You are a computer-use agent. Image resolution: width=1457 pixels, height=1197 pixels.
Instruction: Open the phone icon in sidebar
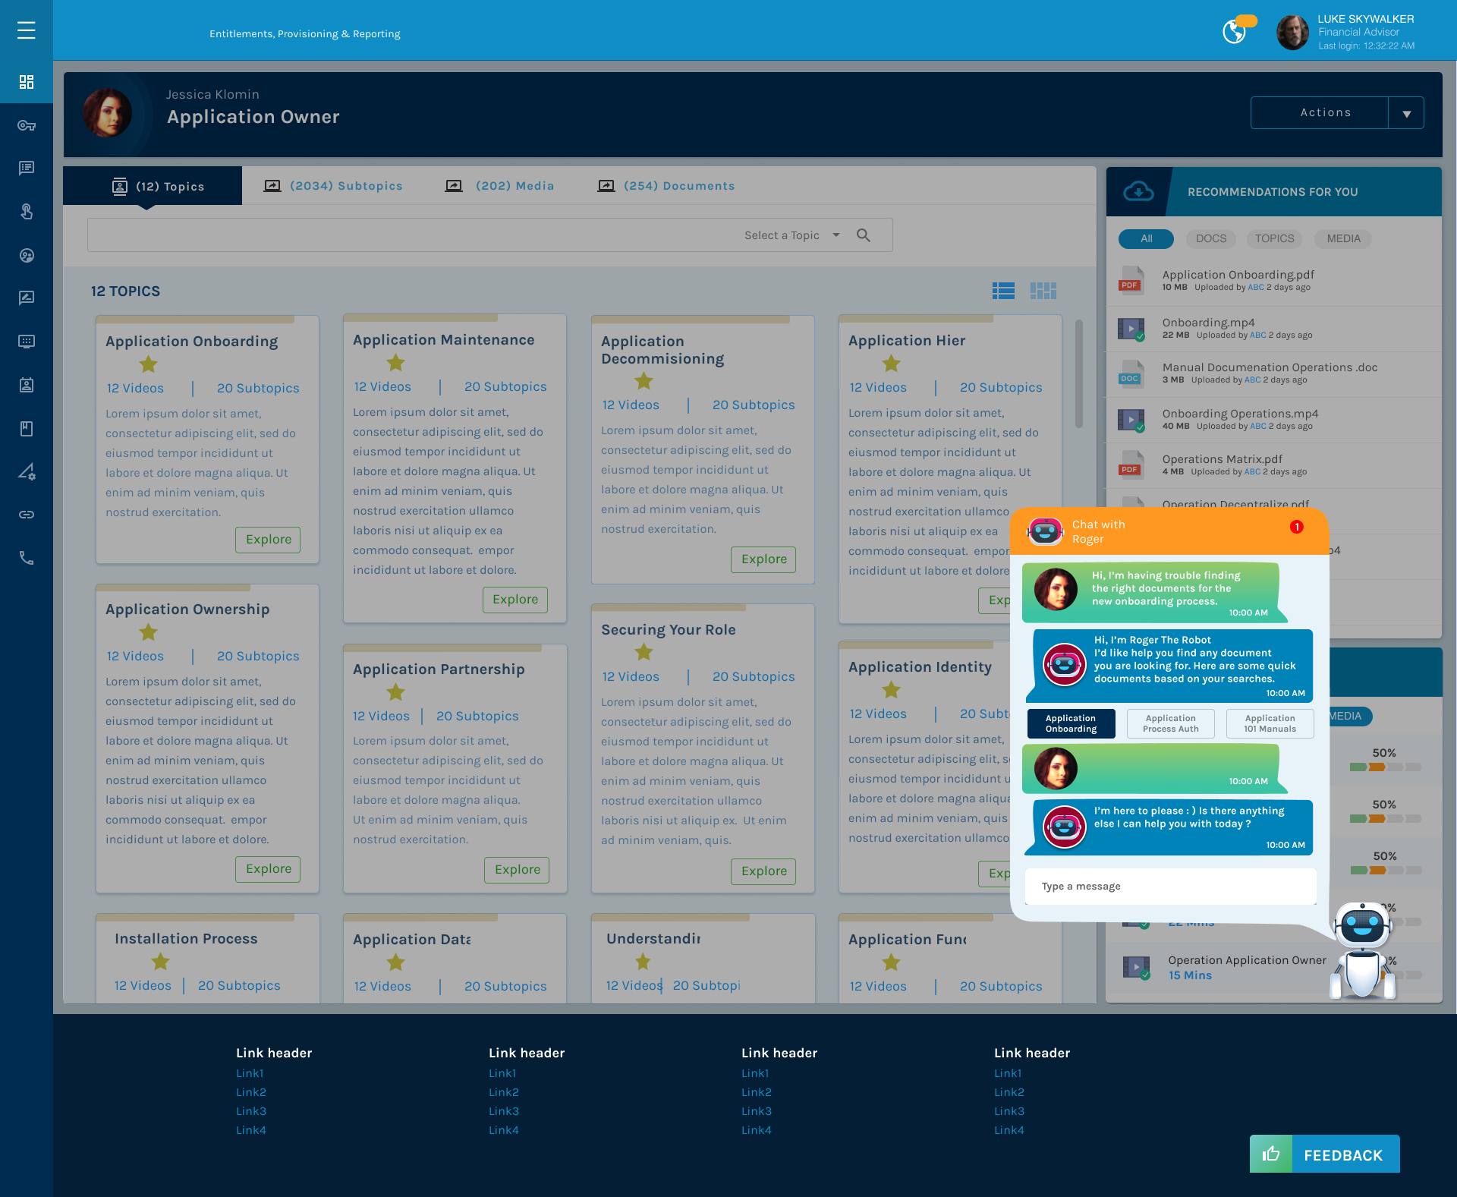pyautogui.click(x=27, y=558)
